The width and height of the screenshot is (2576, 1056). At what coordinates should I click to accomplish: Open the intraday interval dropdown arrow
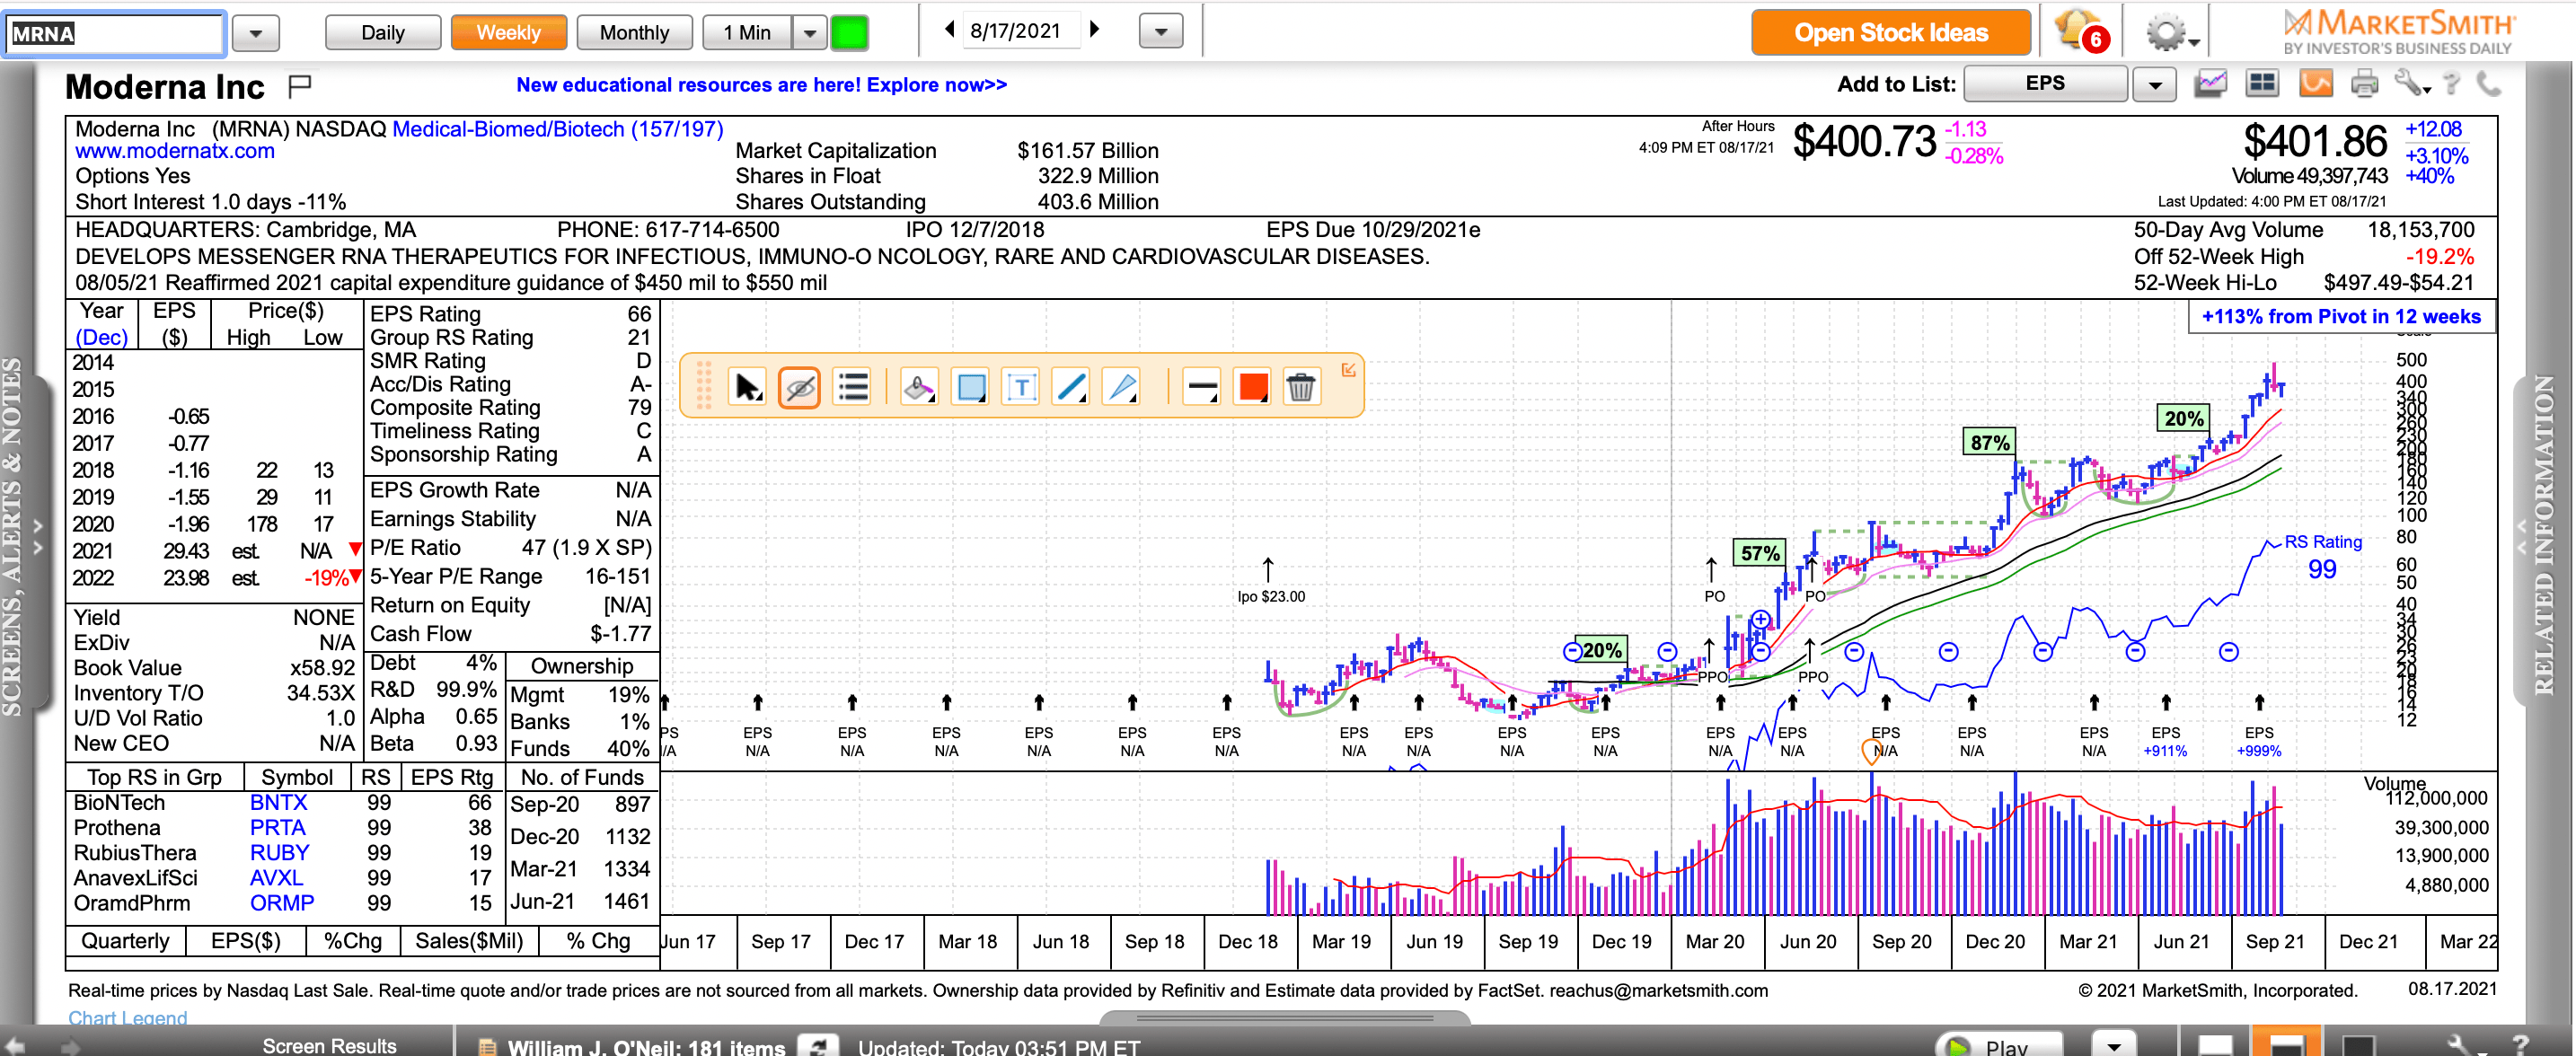point(810,33)
